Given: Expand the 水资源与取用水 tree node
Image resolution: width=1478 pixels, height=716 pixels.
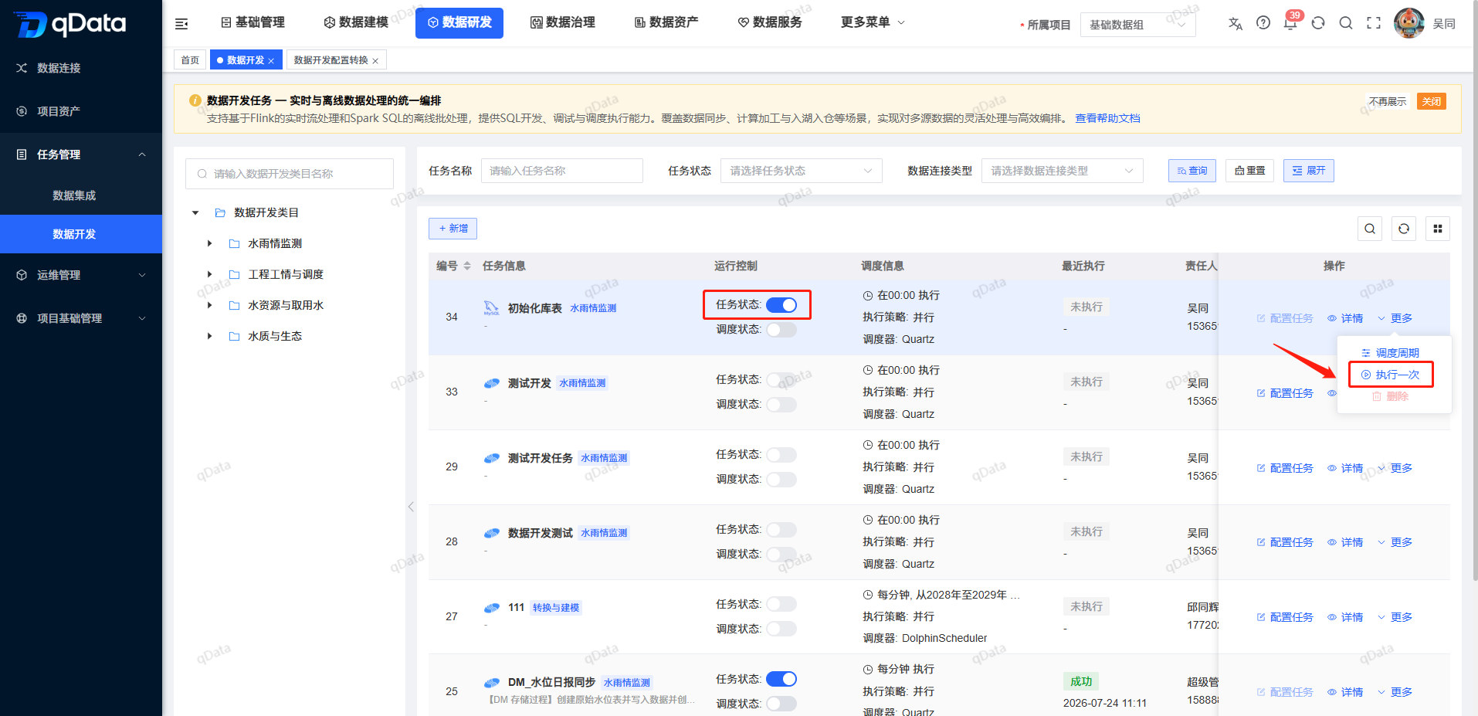Looking at the screenshot, I should click(209, 305).
